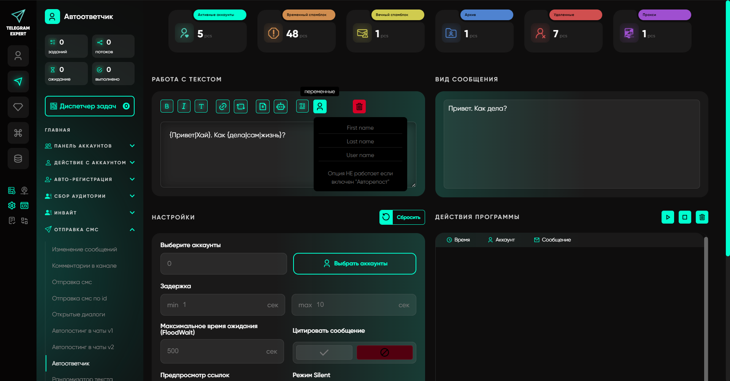Screen dimensions: 730x381
Task: Click the insert link icon
Action: pyautogui.click(x=222, y=106)
